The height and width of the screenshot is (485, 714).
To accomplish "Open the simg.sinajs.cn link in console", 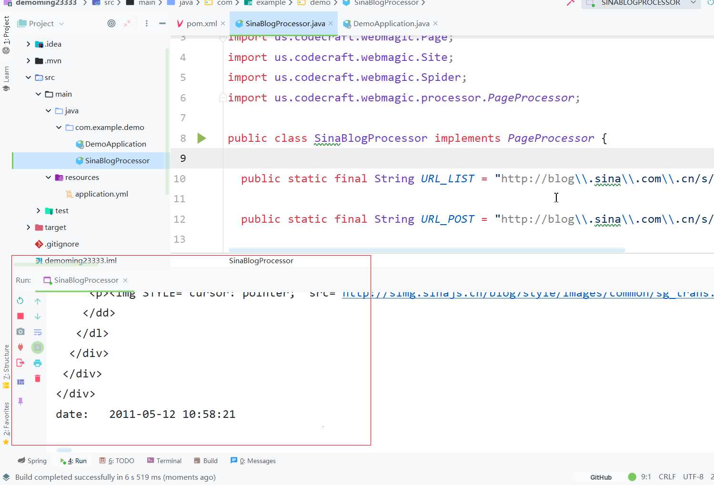I will (528, 294).
